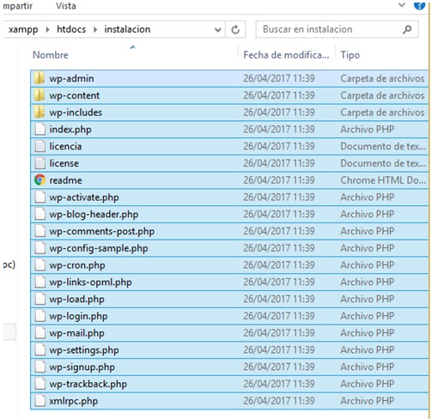Click the search magnifier icon
The width and height of the screenshot is (431, 419).
407,29
